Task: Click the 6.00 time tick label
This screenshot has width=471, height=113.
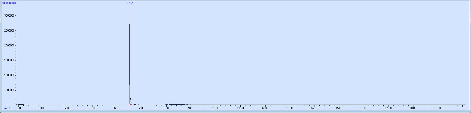Action: [117, 108]
